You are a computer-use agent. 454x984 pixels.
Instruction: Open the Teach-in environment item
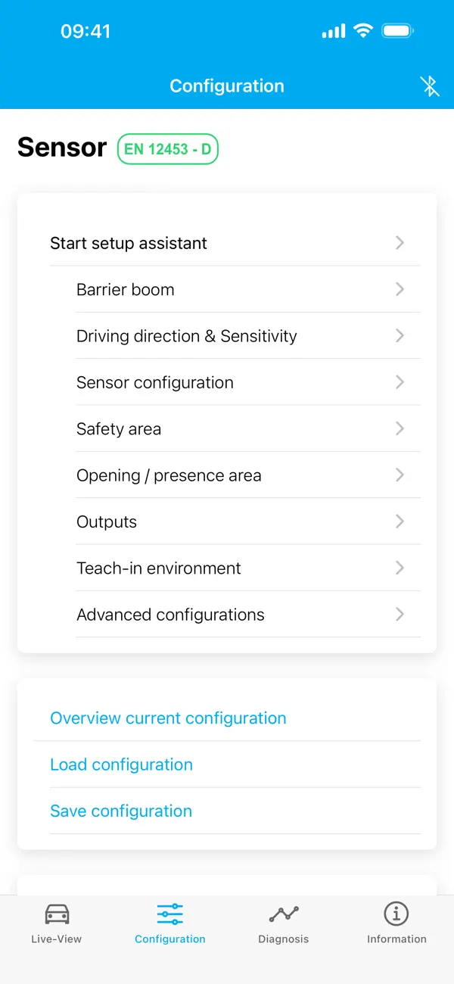(400, 568)
